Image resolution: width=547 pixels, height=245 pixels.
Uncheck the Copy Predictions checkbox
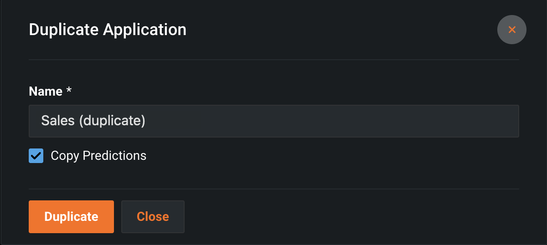[36, 156]
